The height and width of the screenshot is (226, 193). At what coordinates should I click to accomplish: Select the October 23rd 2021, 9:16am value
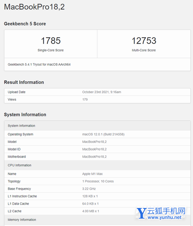pos(102,92)
